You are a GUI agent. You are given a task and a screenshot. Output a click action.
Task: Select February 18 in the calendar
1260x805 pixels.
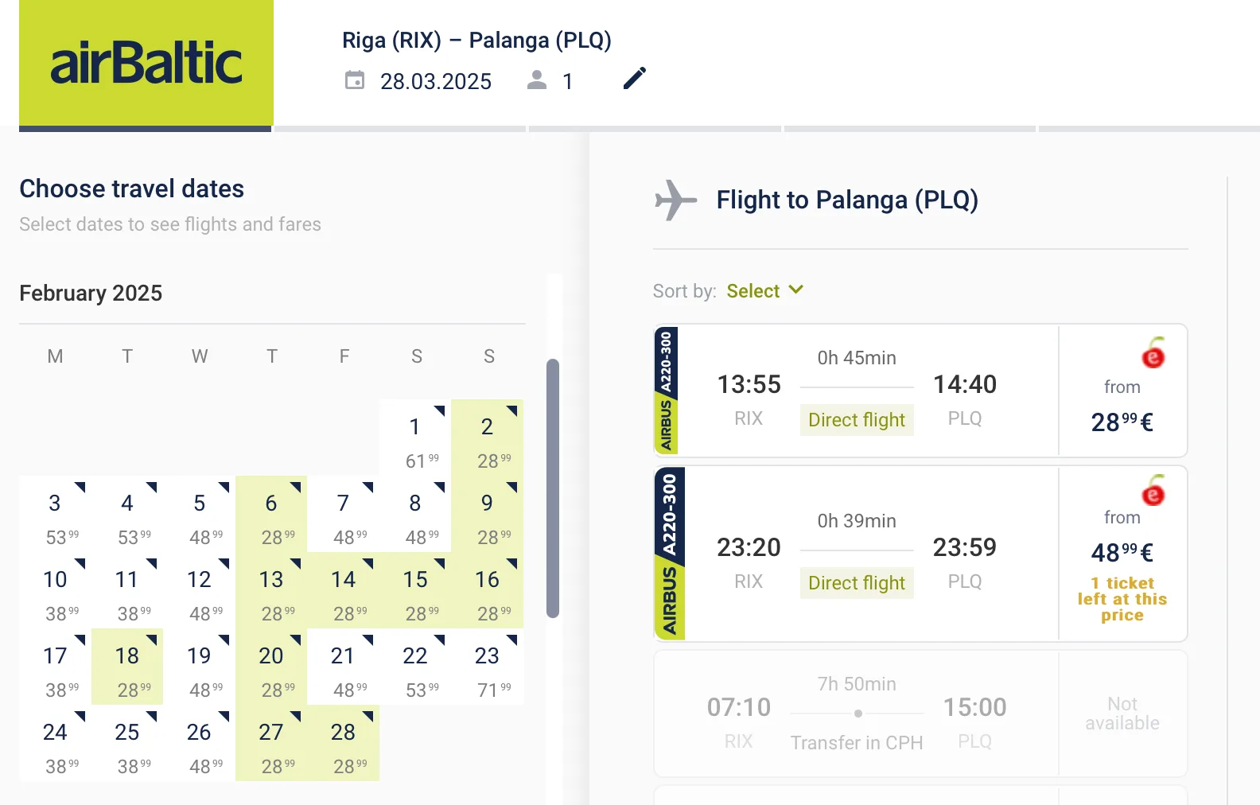(x=126, y=668)
